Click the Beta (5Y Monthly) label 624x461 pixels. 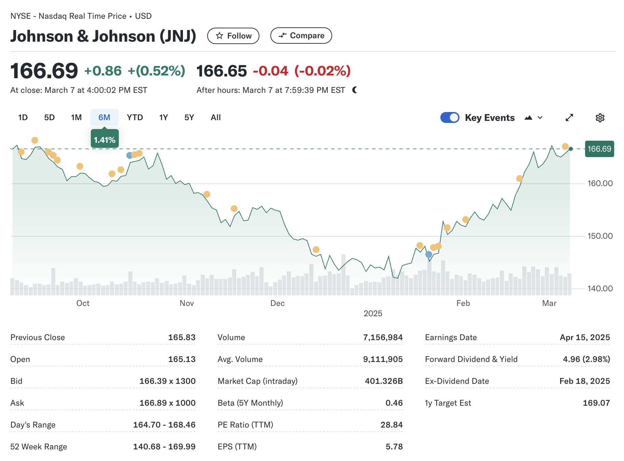click(251, 403)
